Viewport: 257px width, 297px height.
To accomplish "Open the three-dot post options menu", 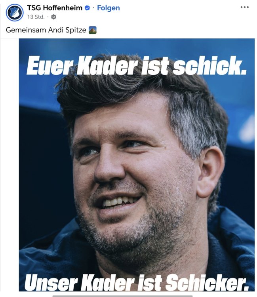I will click(244, 7).
